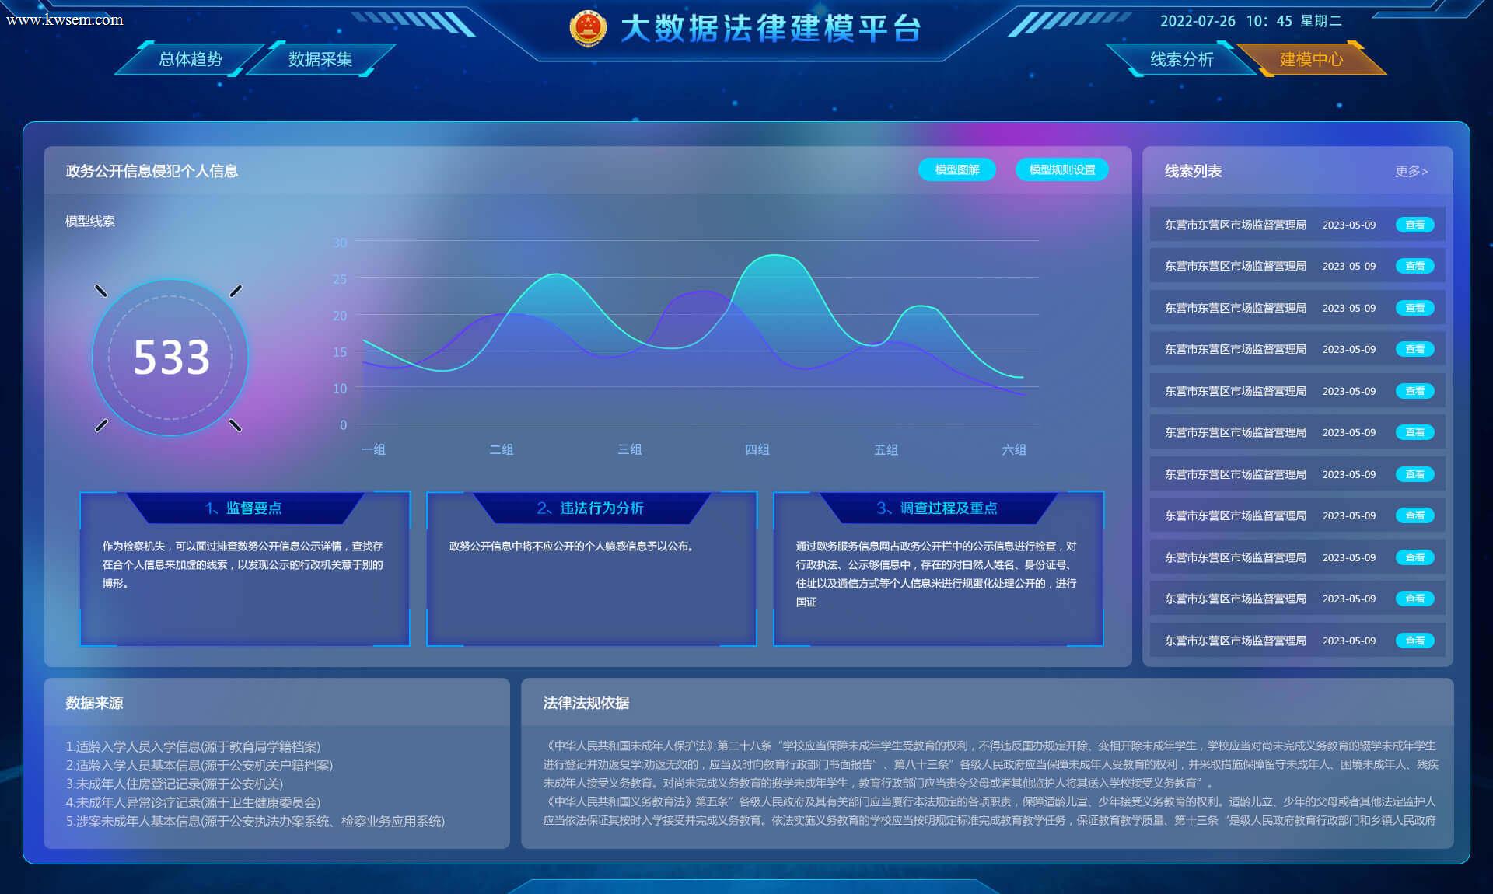This screenshot has width=1493, height=894.
Task: Click the 政务公开信息侵犯个人信息 heading
Action: [152, 171]
